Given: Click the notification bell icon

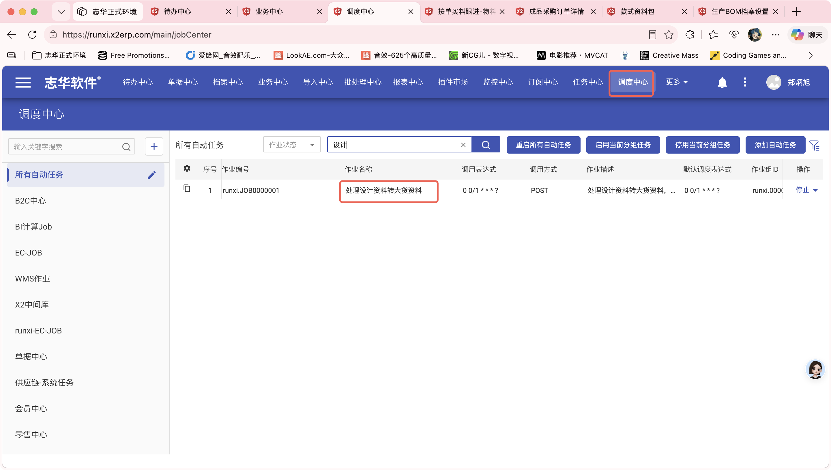Looking at the screenshot, I should 722,82.
